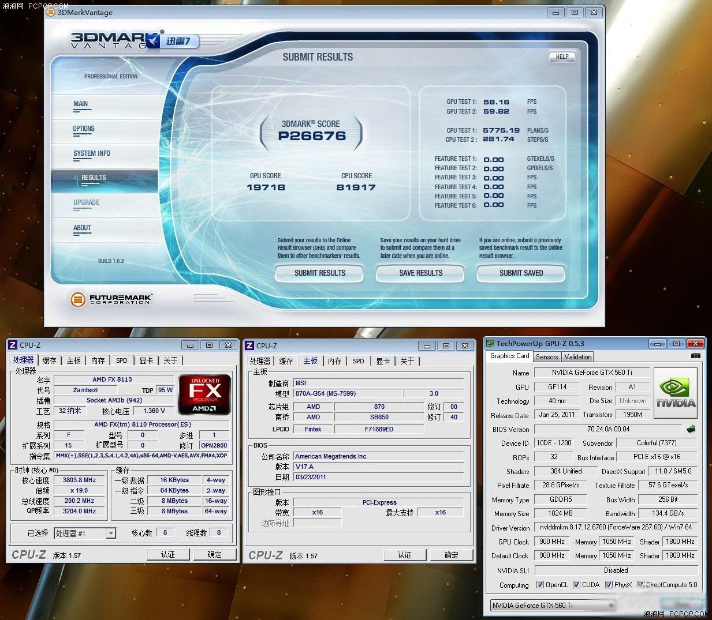This screenshot has width=712, height=620.
Task: Go to OPTIONS in 3DMark Vantage
Action: [x=84, y=129]
